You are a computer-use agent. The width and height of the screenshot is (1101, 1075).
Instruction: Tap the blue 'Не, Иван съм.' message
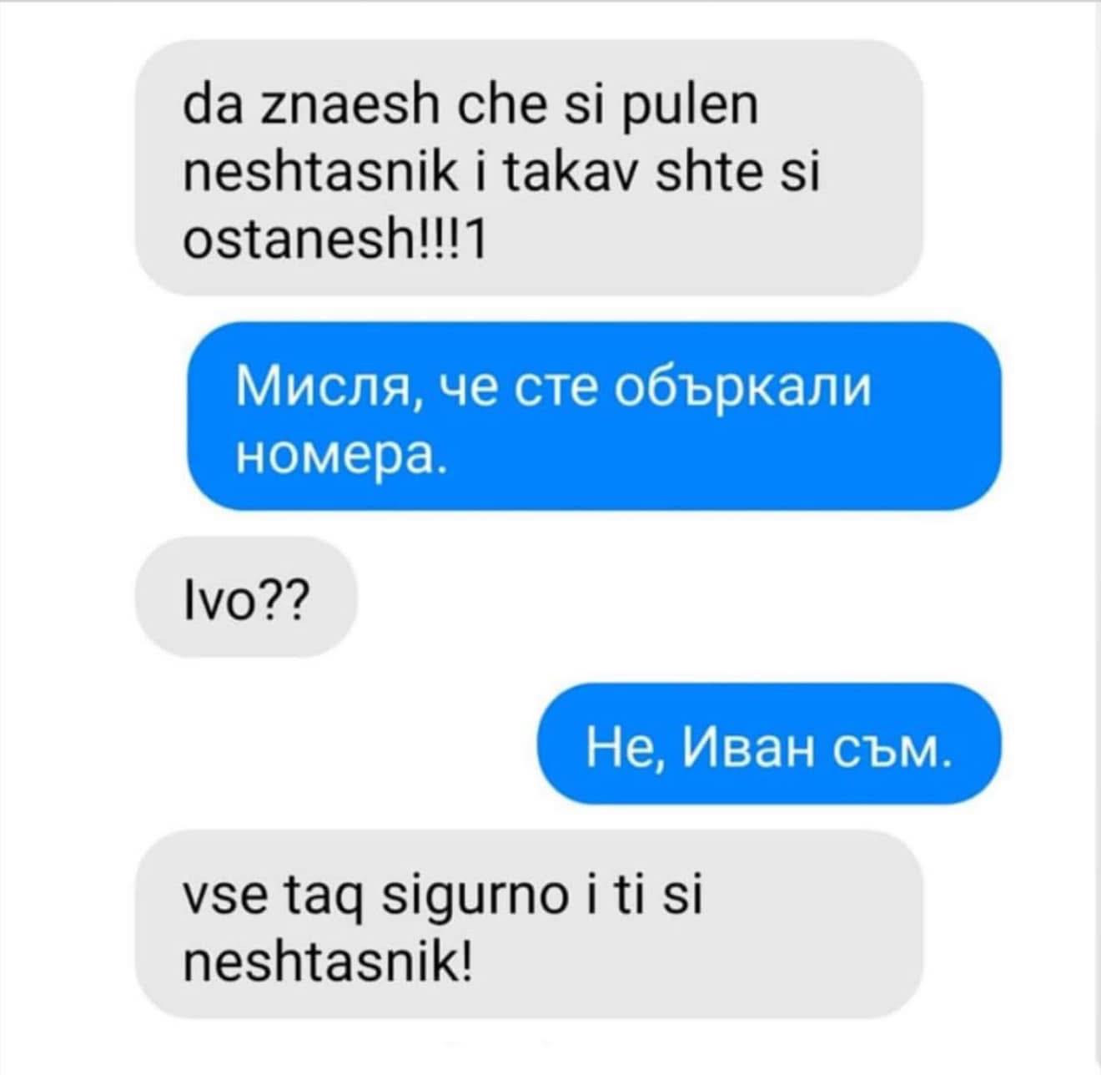pos(767,744)
